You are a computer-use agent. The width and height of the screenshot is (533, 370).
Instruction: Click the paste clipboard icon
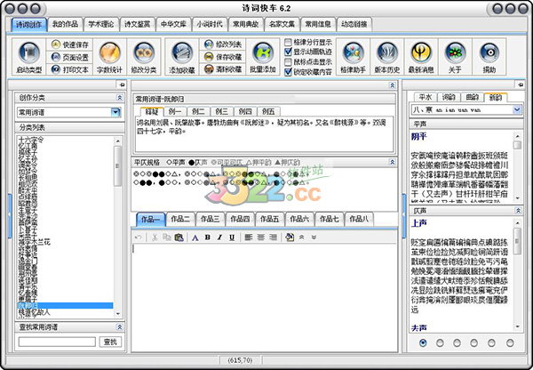[179, 237]
